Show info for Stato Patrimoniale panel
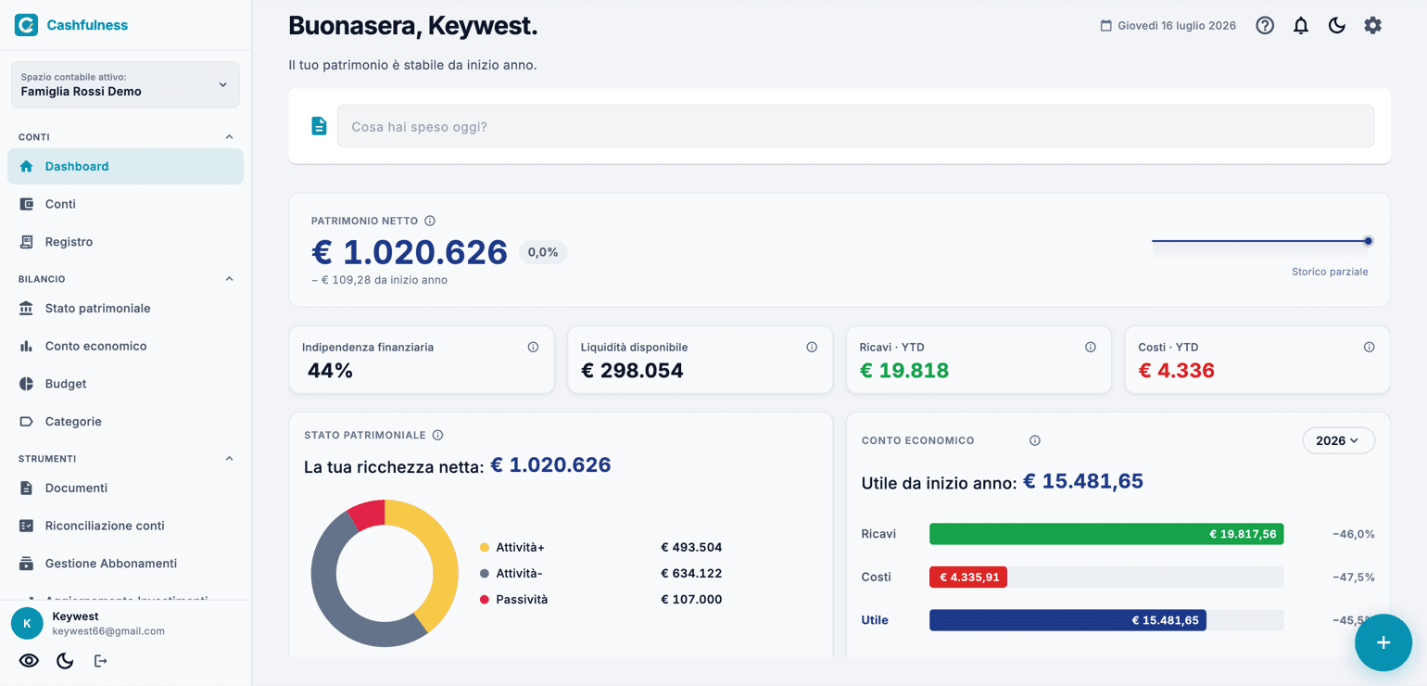 click(x=438, y=435)
